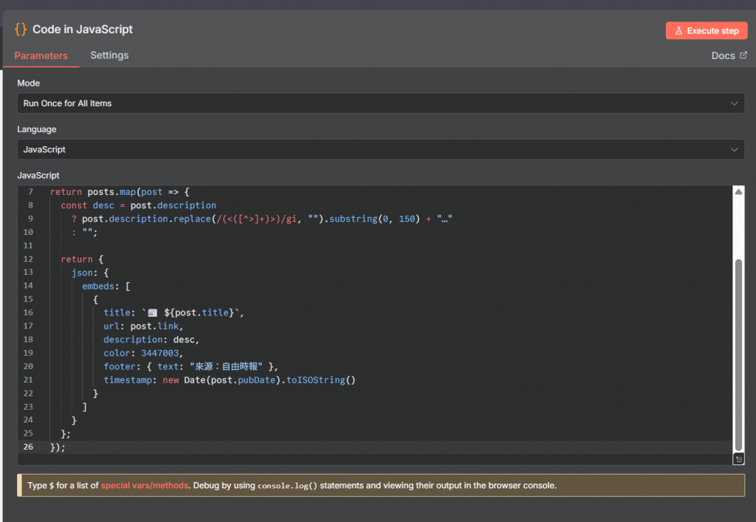756x522 pixels.
Task: Click on the regex in the replace call
Action: point(256,219)
